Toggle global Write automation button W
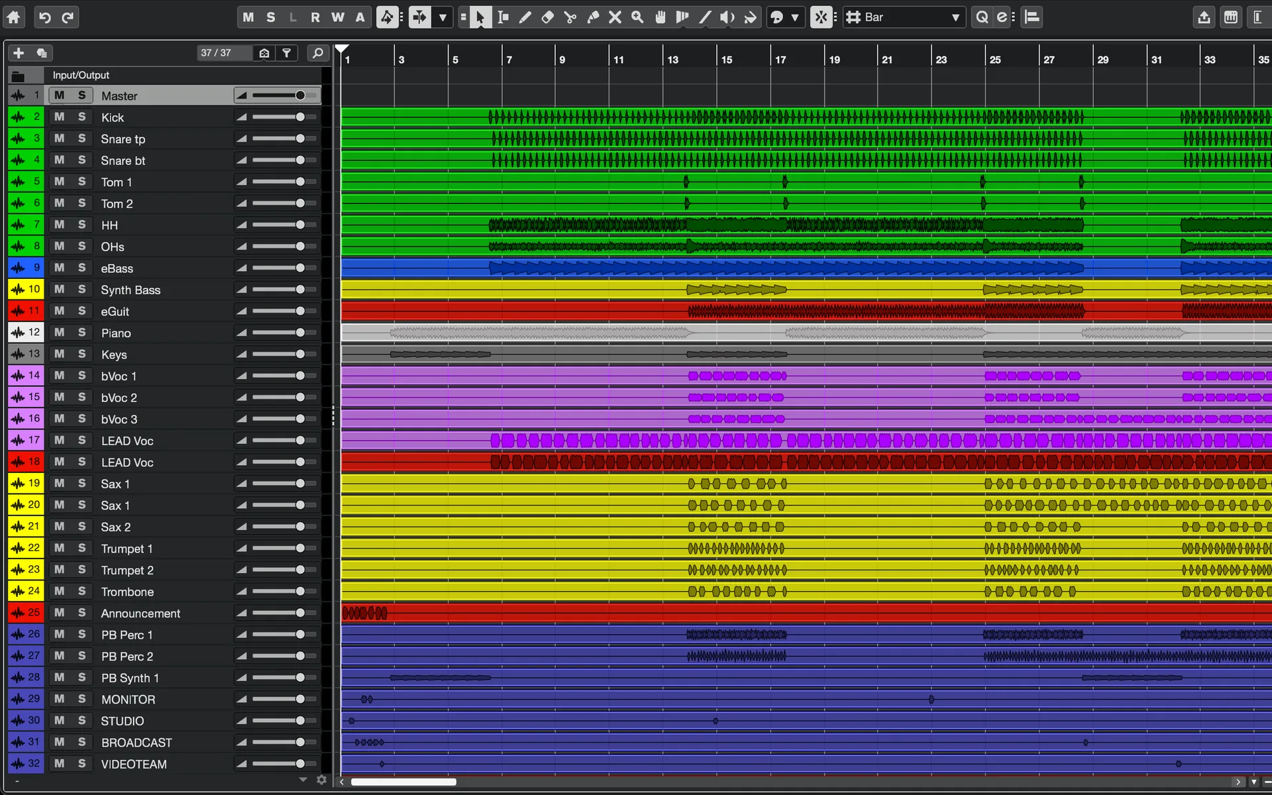This screenshot has width=1272, height=795. point(338,17)
